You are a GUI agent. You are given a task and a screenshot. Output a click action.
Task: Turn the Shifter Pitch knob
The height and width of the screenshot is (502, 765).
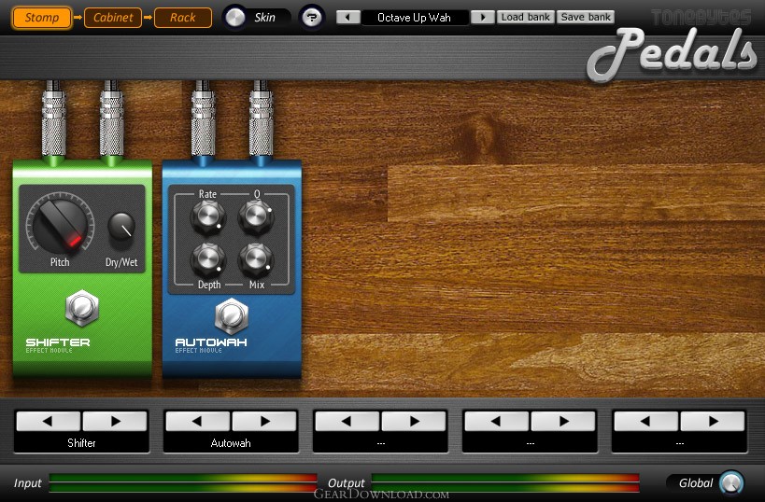click(x=61, y=223)
